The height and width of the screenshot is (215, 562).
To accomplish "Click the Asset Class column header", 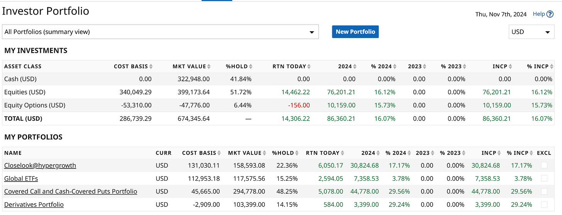I will click(x=23, y=66).
